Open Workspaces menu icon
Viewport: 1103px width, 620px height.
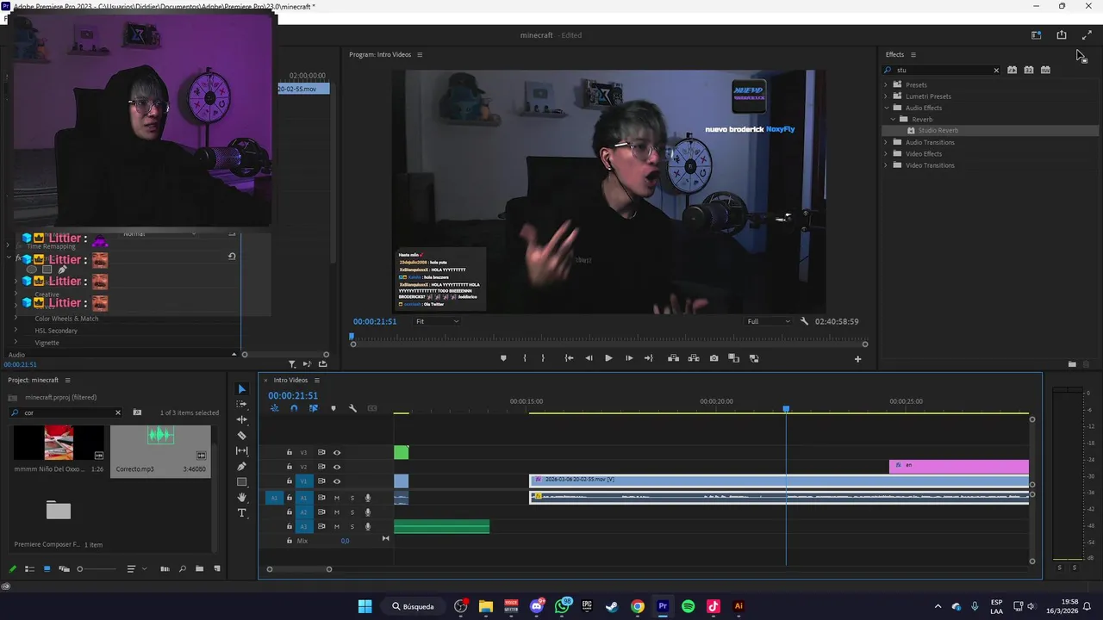[1037, 35]
